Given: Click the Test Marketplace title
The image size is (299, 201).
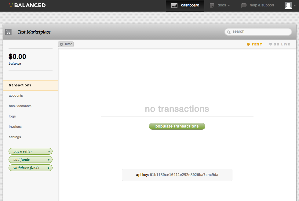Looking at the screenshot, I should tap(34, 32).
